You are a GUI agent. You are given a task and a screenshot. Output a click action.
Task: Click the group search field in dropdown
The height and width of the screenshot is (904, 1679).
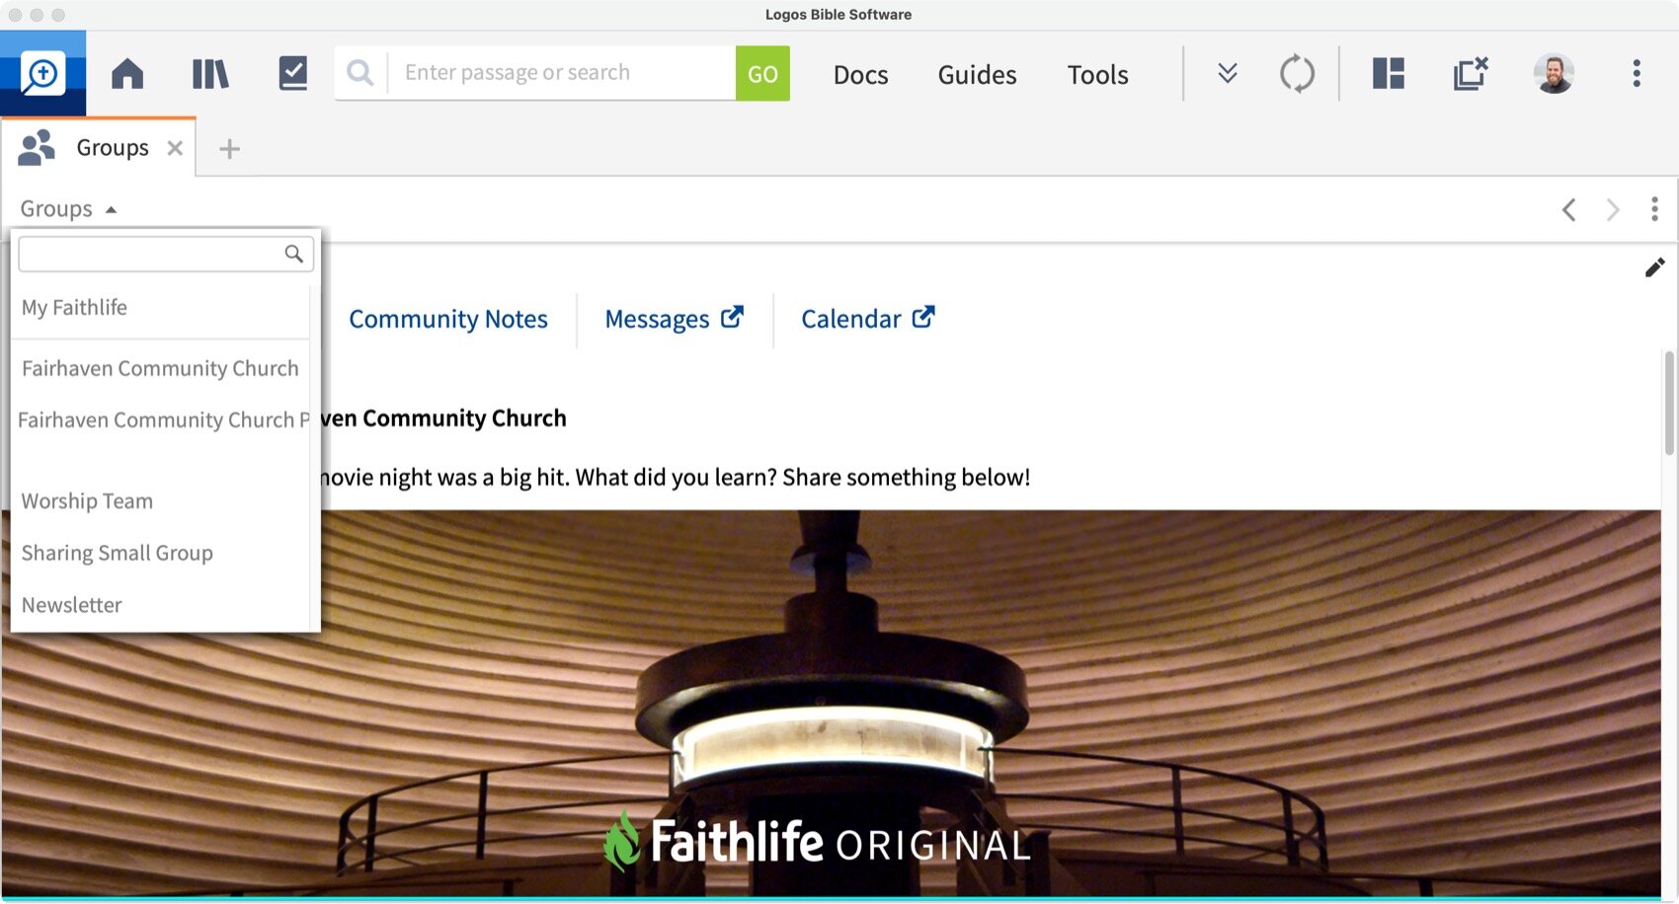click(166, 254)
